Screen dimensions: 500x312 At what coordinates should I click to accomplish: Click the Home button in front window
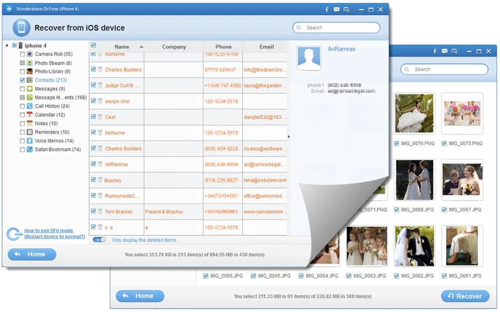[x=32, y=255]
